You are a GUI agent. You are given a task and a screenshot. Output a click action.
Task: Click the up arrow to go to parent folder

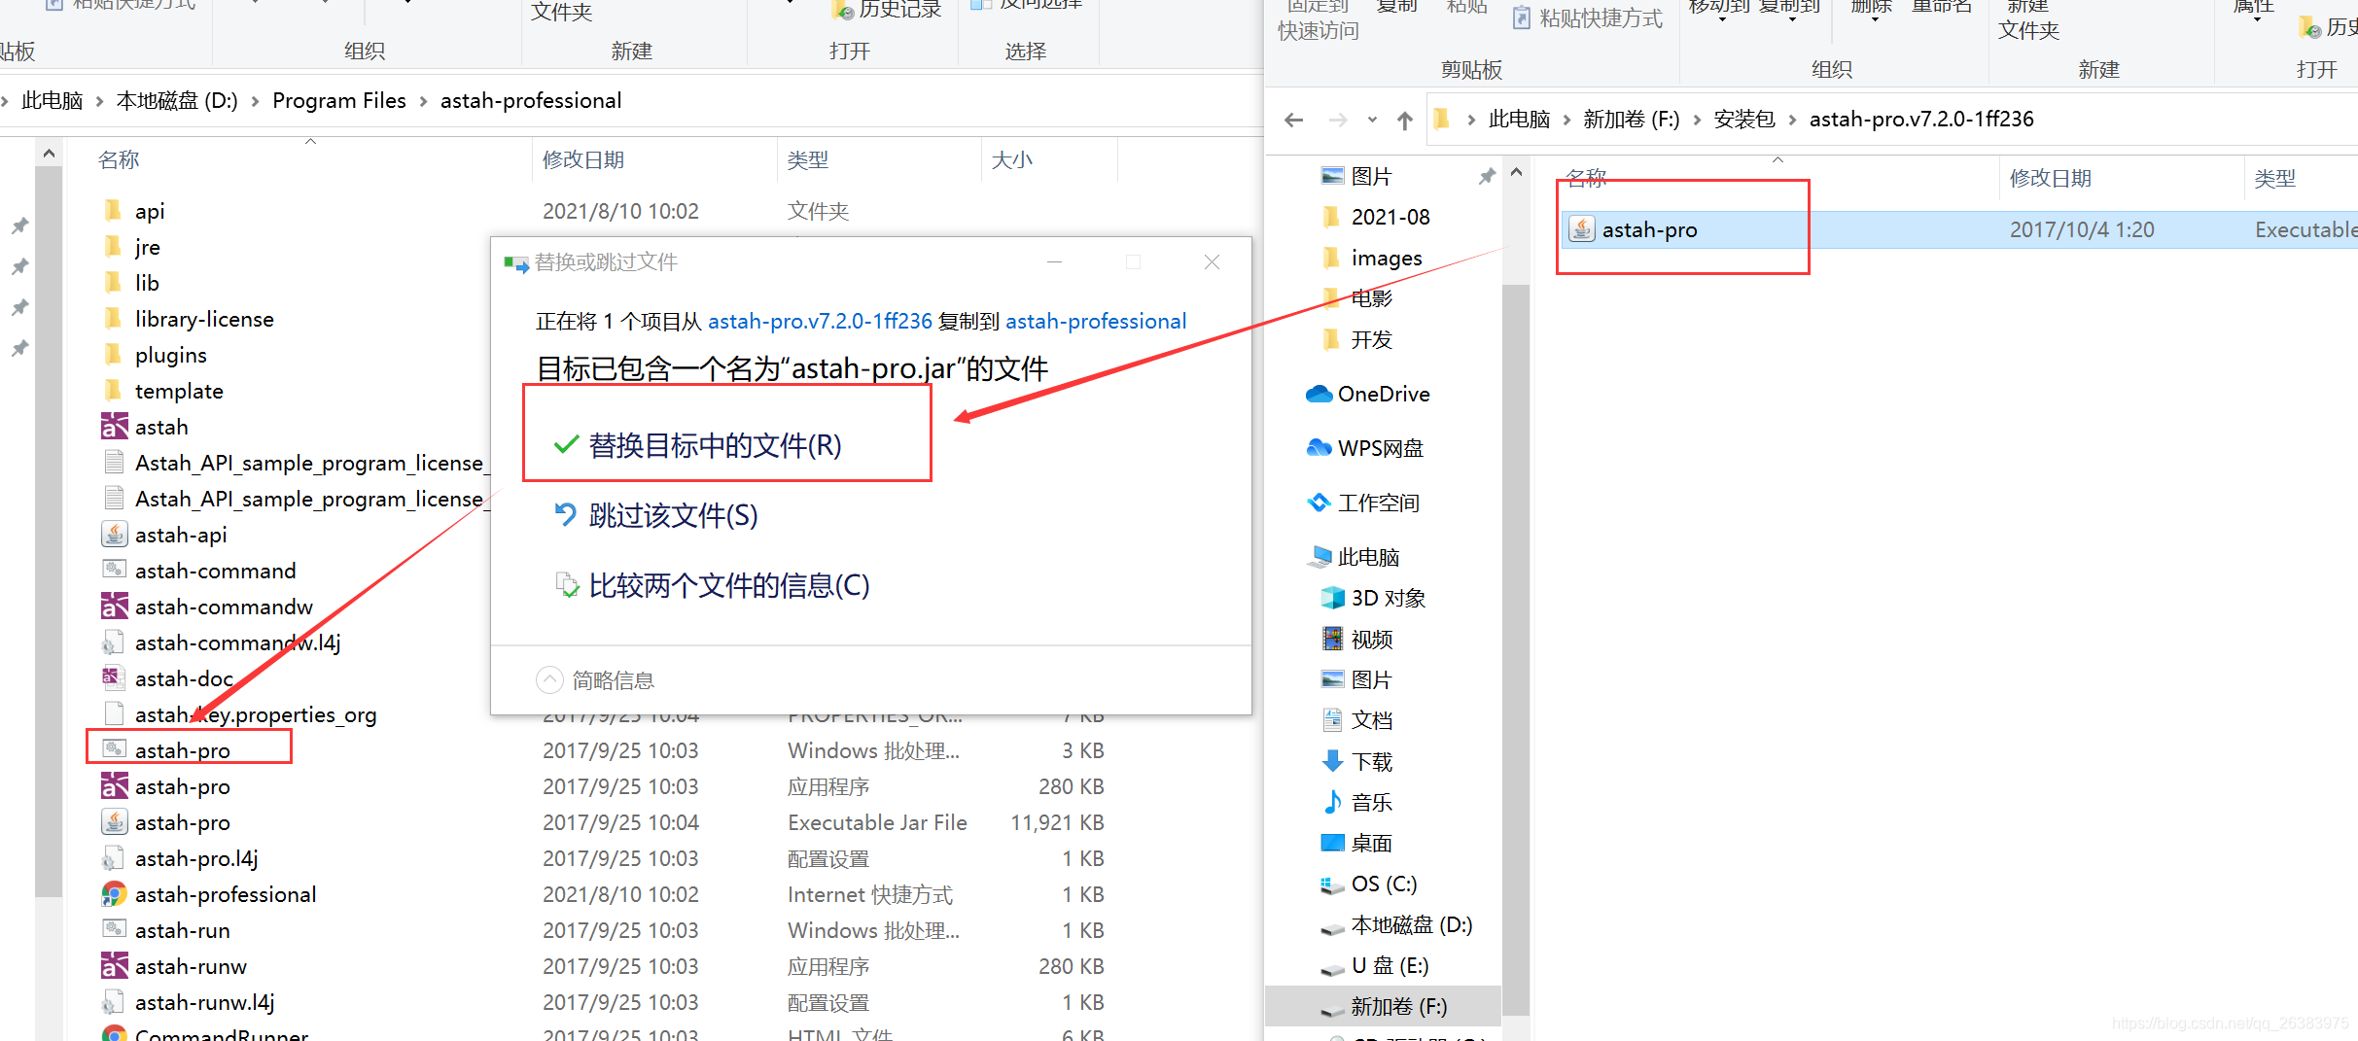coord(1404,119)
